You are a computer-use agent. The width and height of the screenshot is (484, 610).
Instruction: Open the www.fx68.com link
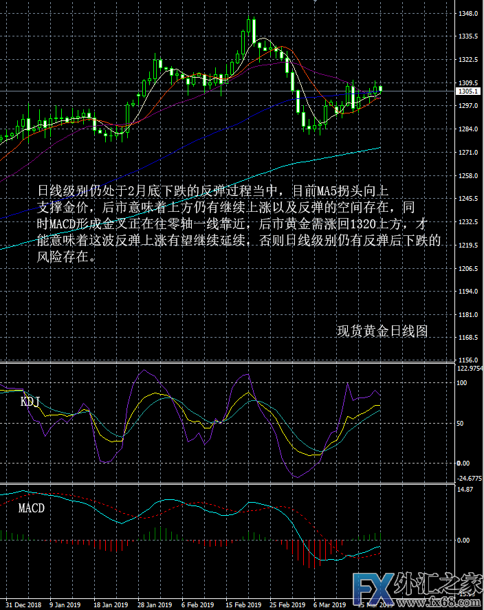pos(453,603)
